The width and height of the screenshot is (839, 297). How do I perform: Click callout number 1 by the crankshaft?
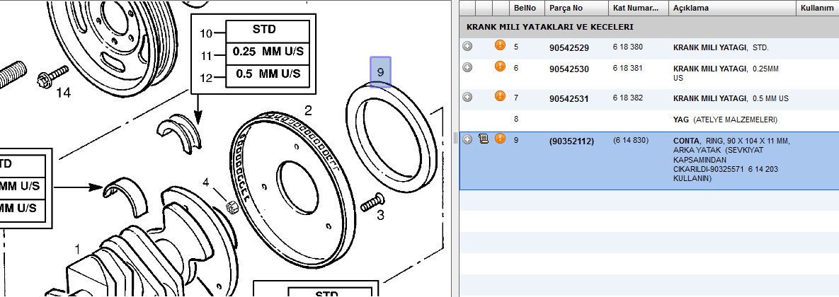pos(78,249)
